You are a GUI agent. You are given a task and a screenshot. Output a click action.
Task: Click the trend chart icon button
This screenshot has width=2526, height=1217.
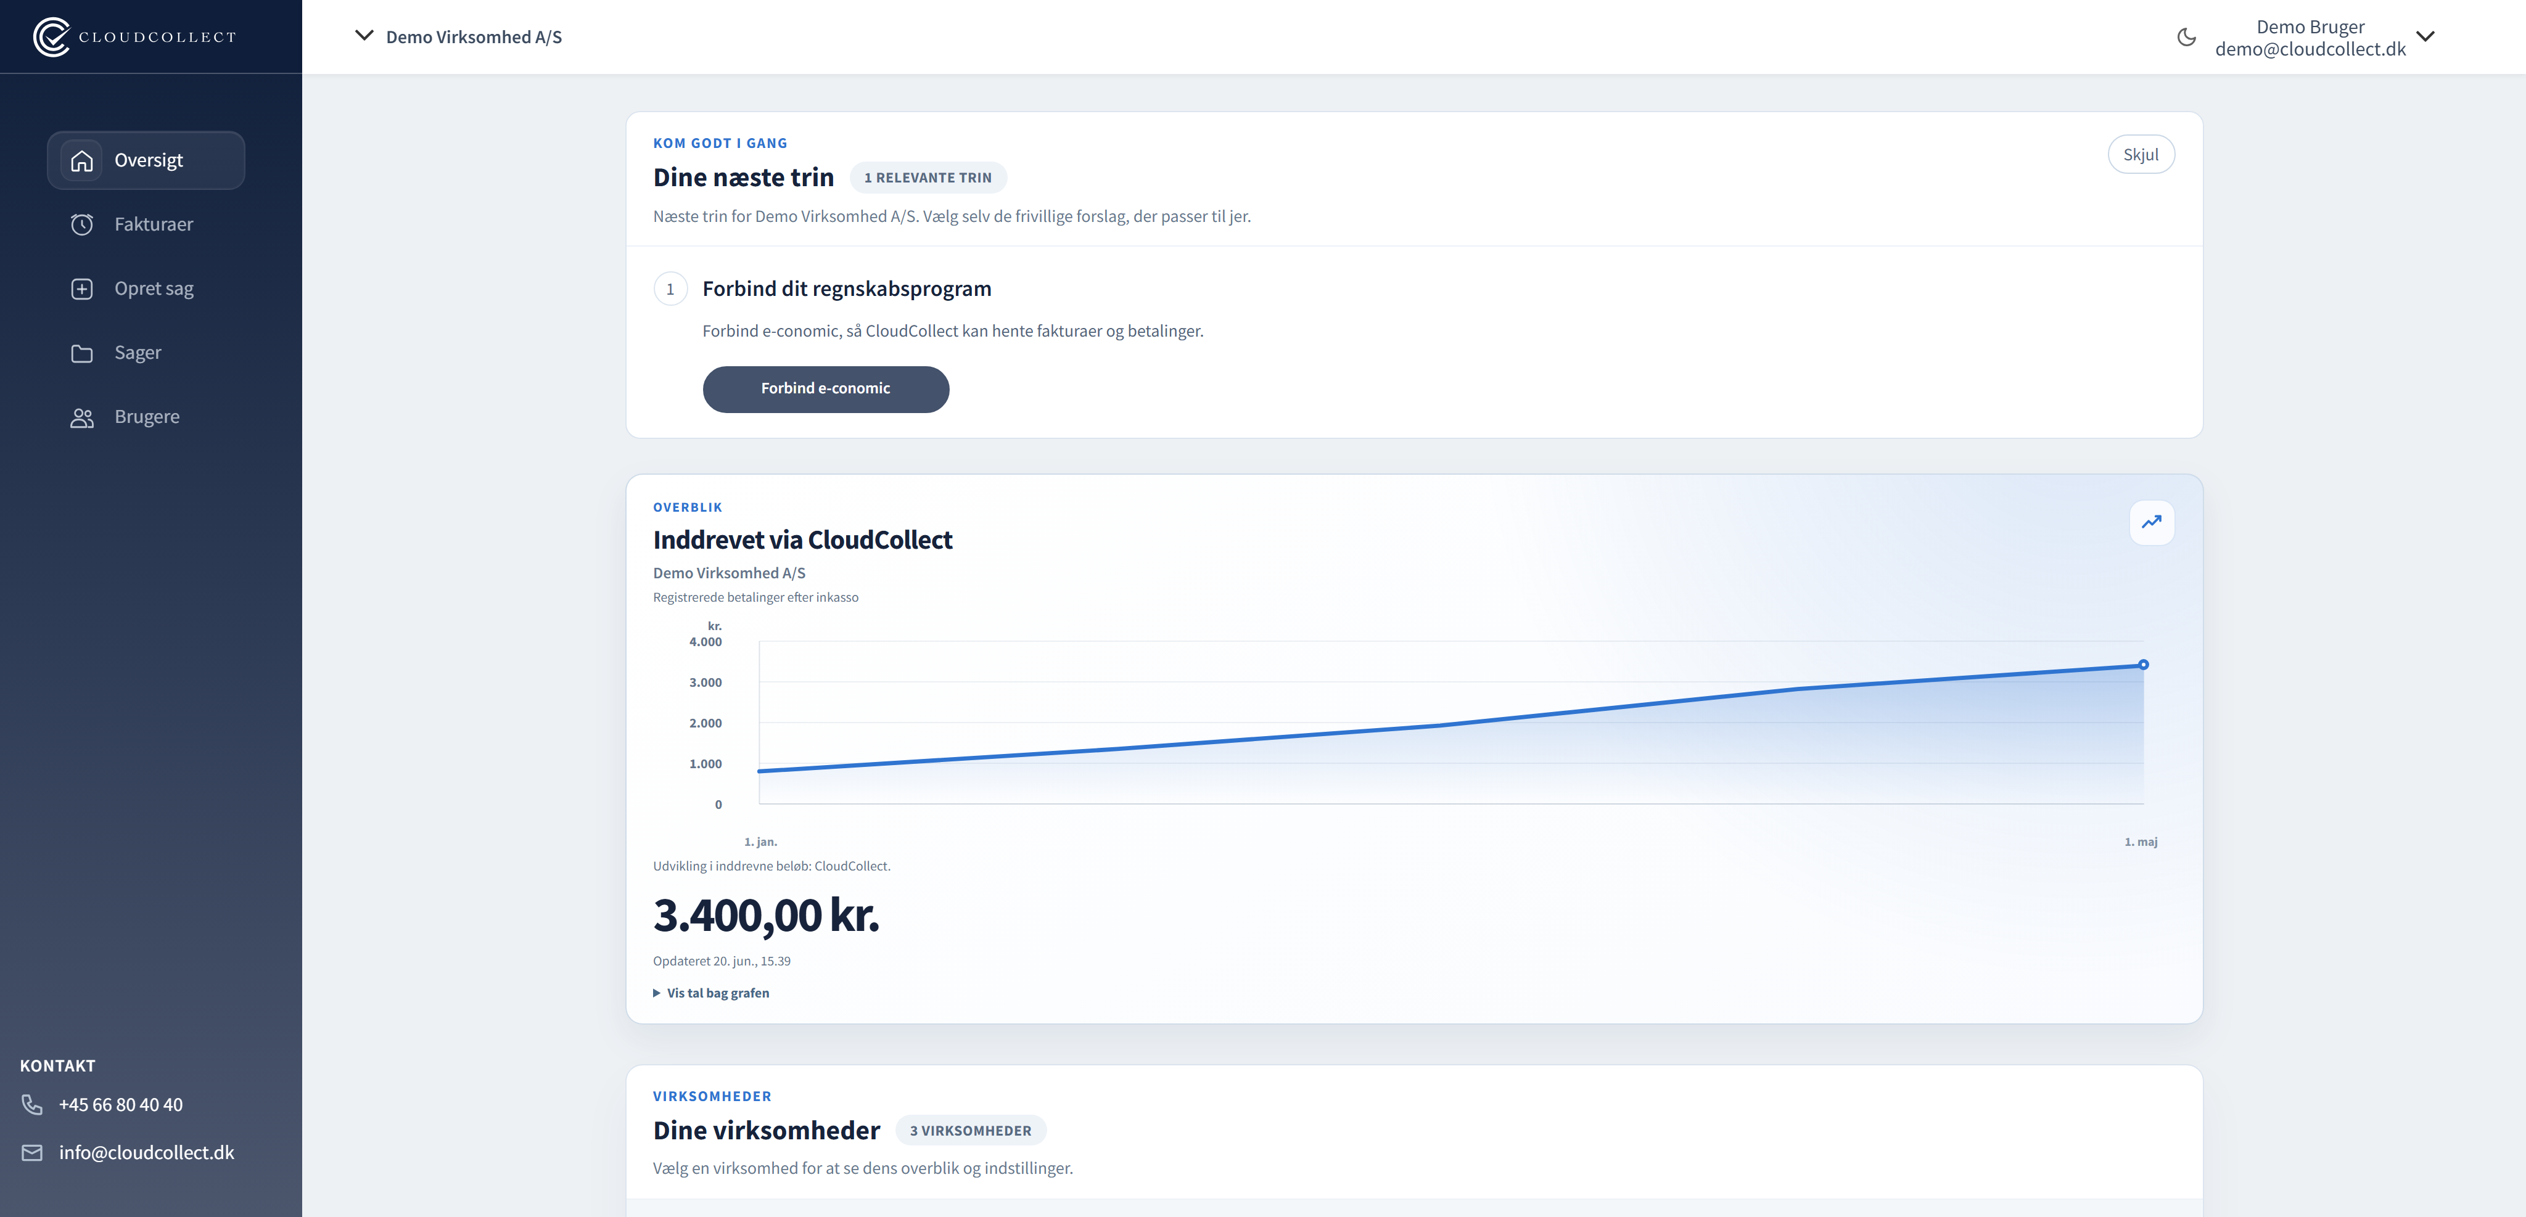(2152, 523)
